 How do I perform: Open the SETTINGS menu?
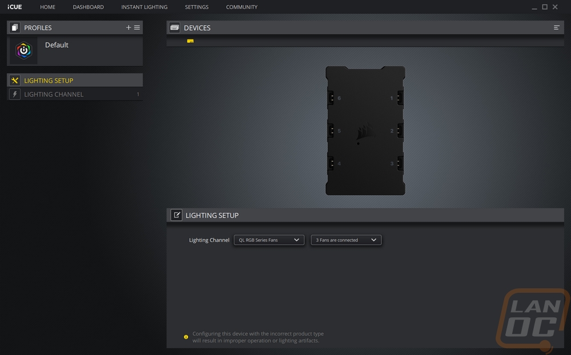pos(196,7)
